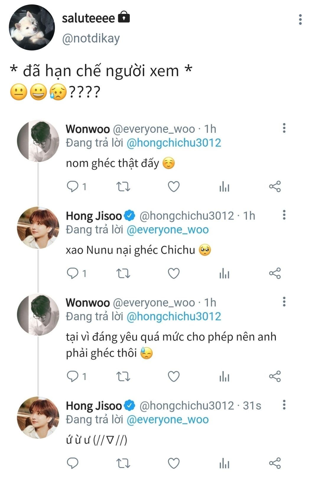The height and width of the screenshot is (483, 319).
Task: Like Hong Jisoo's 'xao Nunu nại ghéc Chichu' reply
Action: tap(174, 274)
